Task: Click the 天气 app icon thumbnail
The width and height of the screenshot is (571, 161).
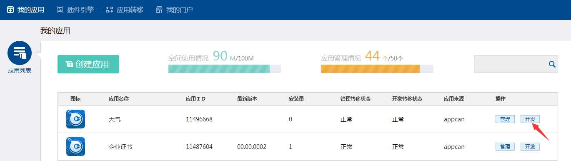Action: (x=75, y=119)
